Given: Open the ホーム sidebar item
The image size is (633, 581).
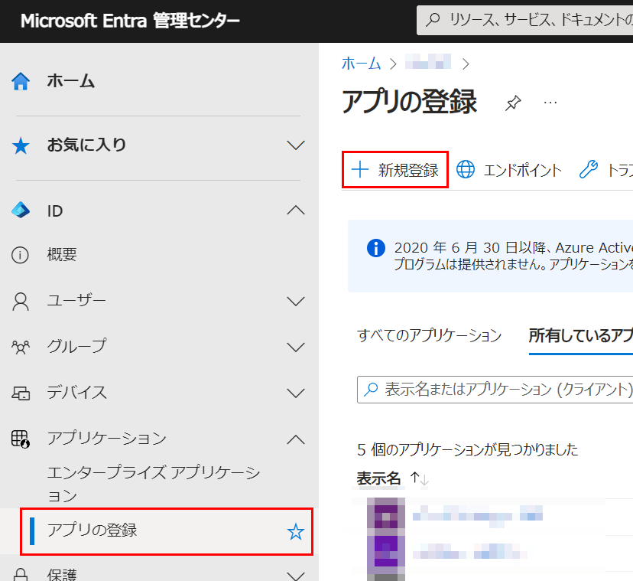Looking at the screenshot, I should (x=71, y=81).
